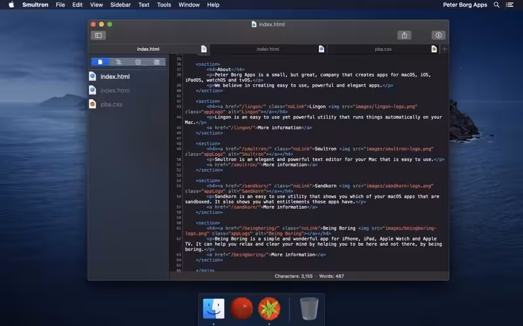Open Spotlight search in the menu bar
Viewport: 523px width, 326px height.
(496, 5)
